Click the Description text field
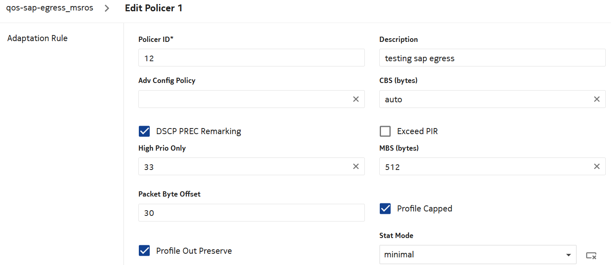The width and height of the screenshot is (611, 265). pos(492,58)
